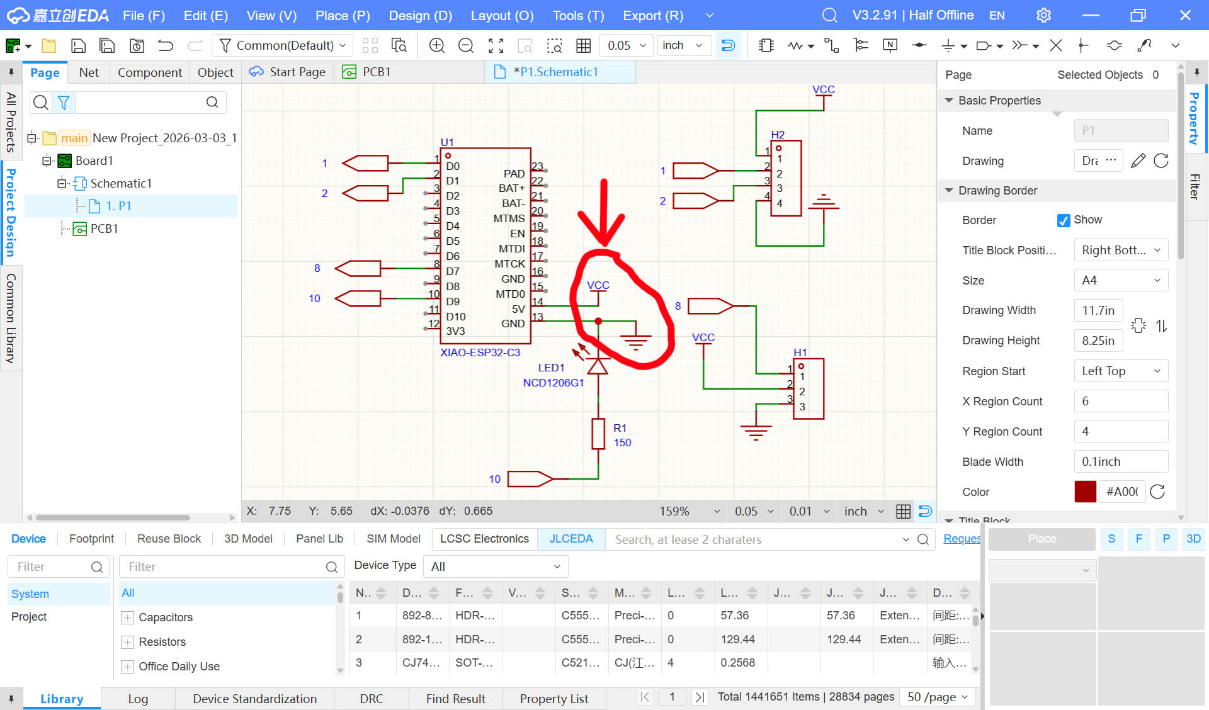This screenshot has height=710, width=1209.
Task: Click the Fit to Screen icon
Action: coord(496,45)
